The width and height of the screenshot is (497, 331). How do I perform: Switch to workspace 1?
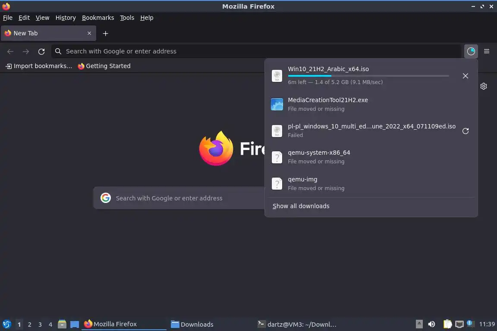click(19, 325)
